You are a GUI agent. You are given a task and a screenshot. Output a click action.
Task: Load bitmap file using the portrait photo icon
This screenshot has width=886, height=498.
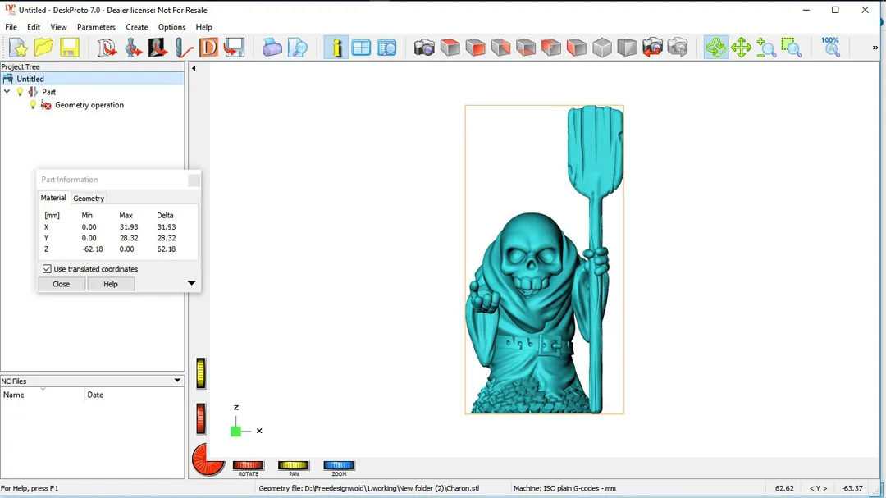[x=158, y=48]
